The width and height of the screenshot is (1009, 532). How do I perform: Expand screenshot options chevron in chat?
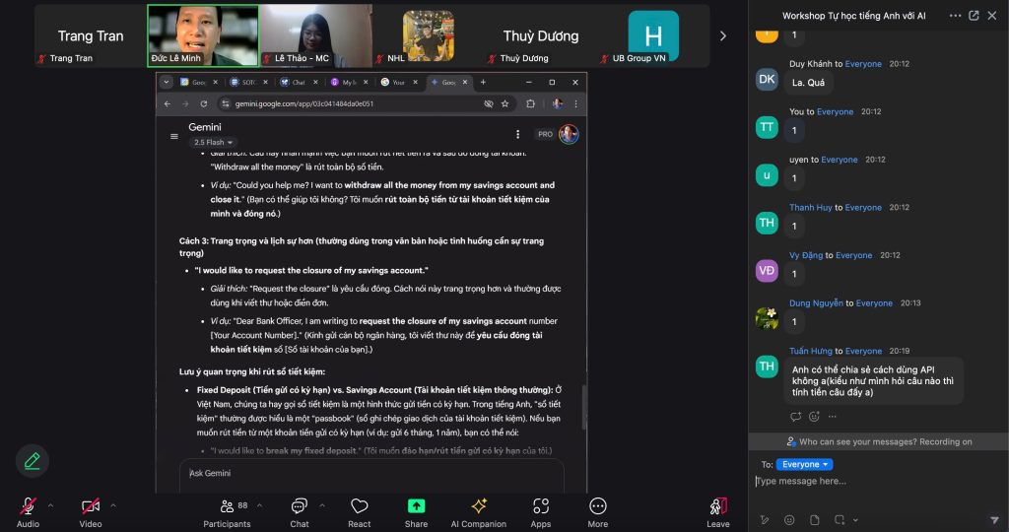tap(855, 520)
